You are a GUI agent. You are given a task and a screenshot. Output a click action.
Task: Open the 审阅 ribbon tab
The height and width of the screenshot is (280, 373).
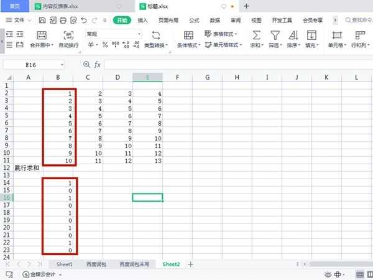tap(236, 21)
